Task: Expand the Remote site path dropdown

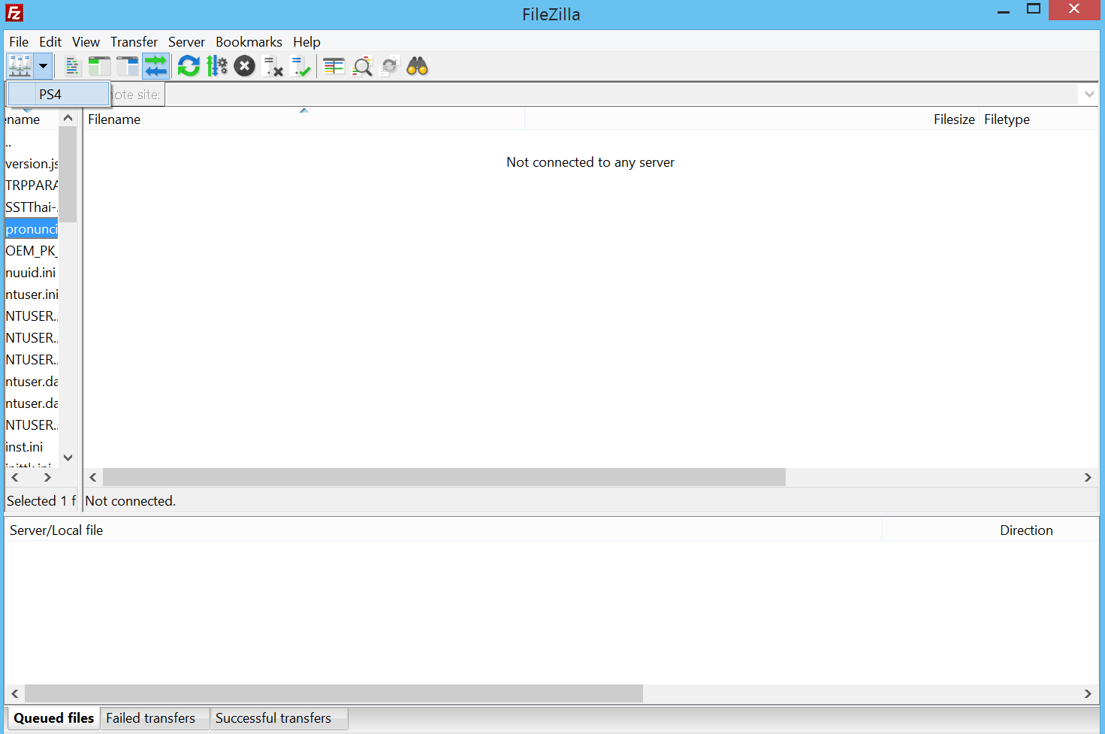Action: pyautogui.click(x=1088, y=95)
